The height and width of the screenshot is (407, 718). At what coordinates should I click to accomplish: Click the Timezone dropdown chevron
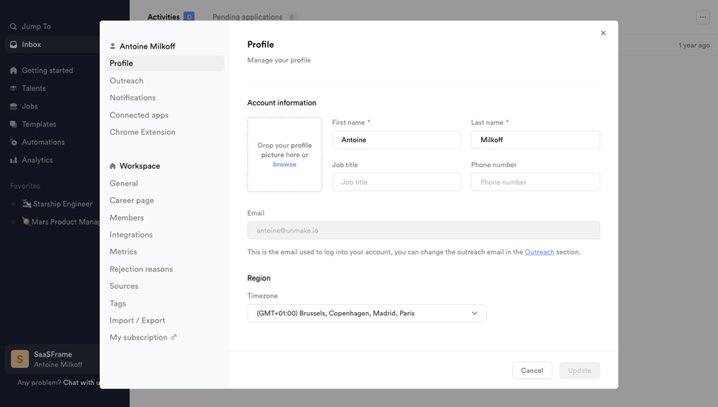475,313
